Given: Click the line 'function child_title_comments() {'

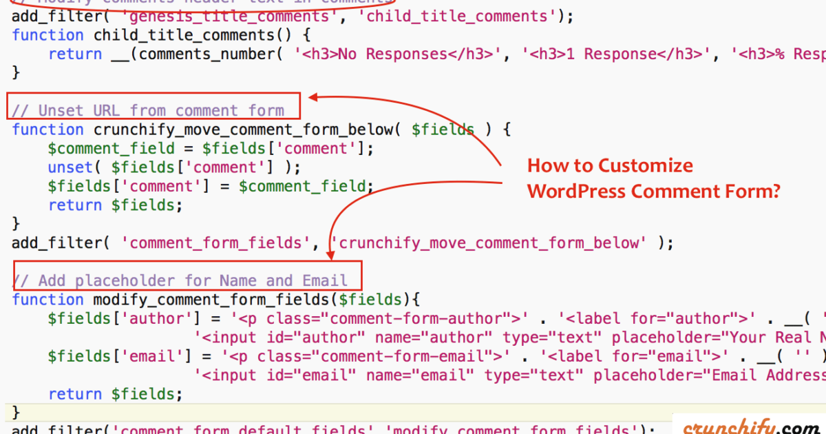Looking at the screenshot, I should [161, 35].
